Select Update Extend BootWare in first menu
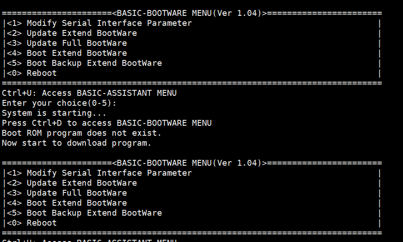The width and height of the screenshot is (403, 242). [81, 33]
